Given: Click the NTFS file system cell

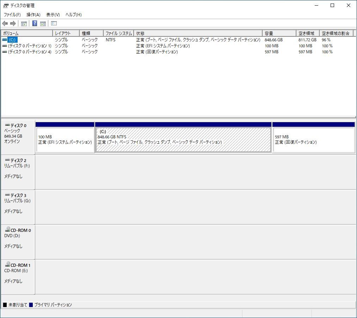Looking at the screenshot, I should pyautogui.click(x=110, y=40).
